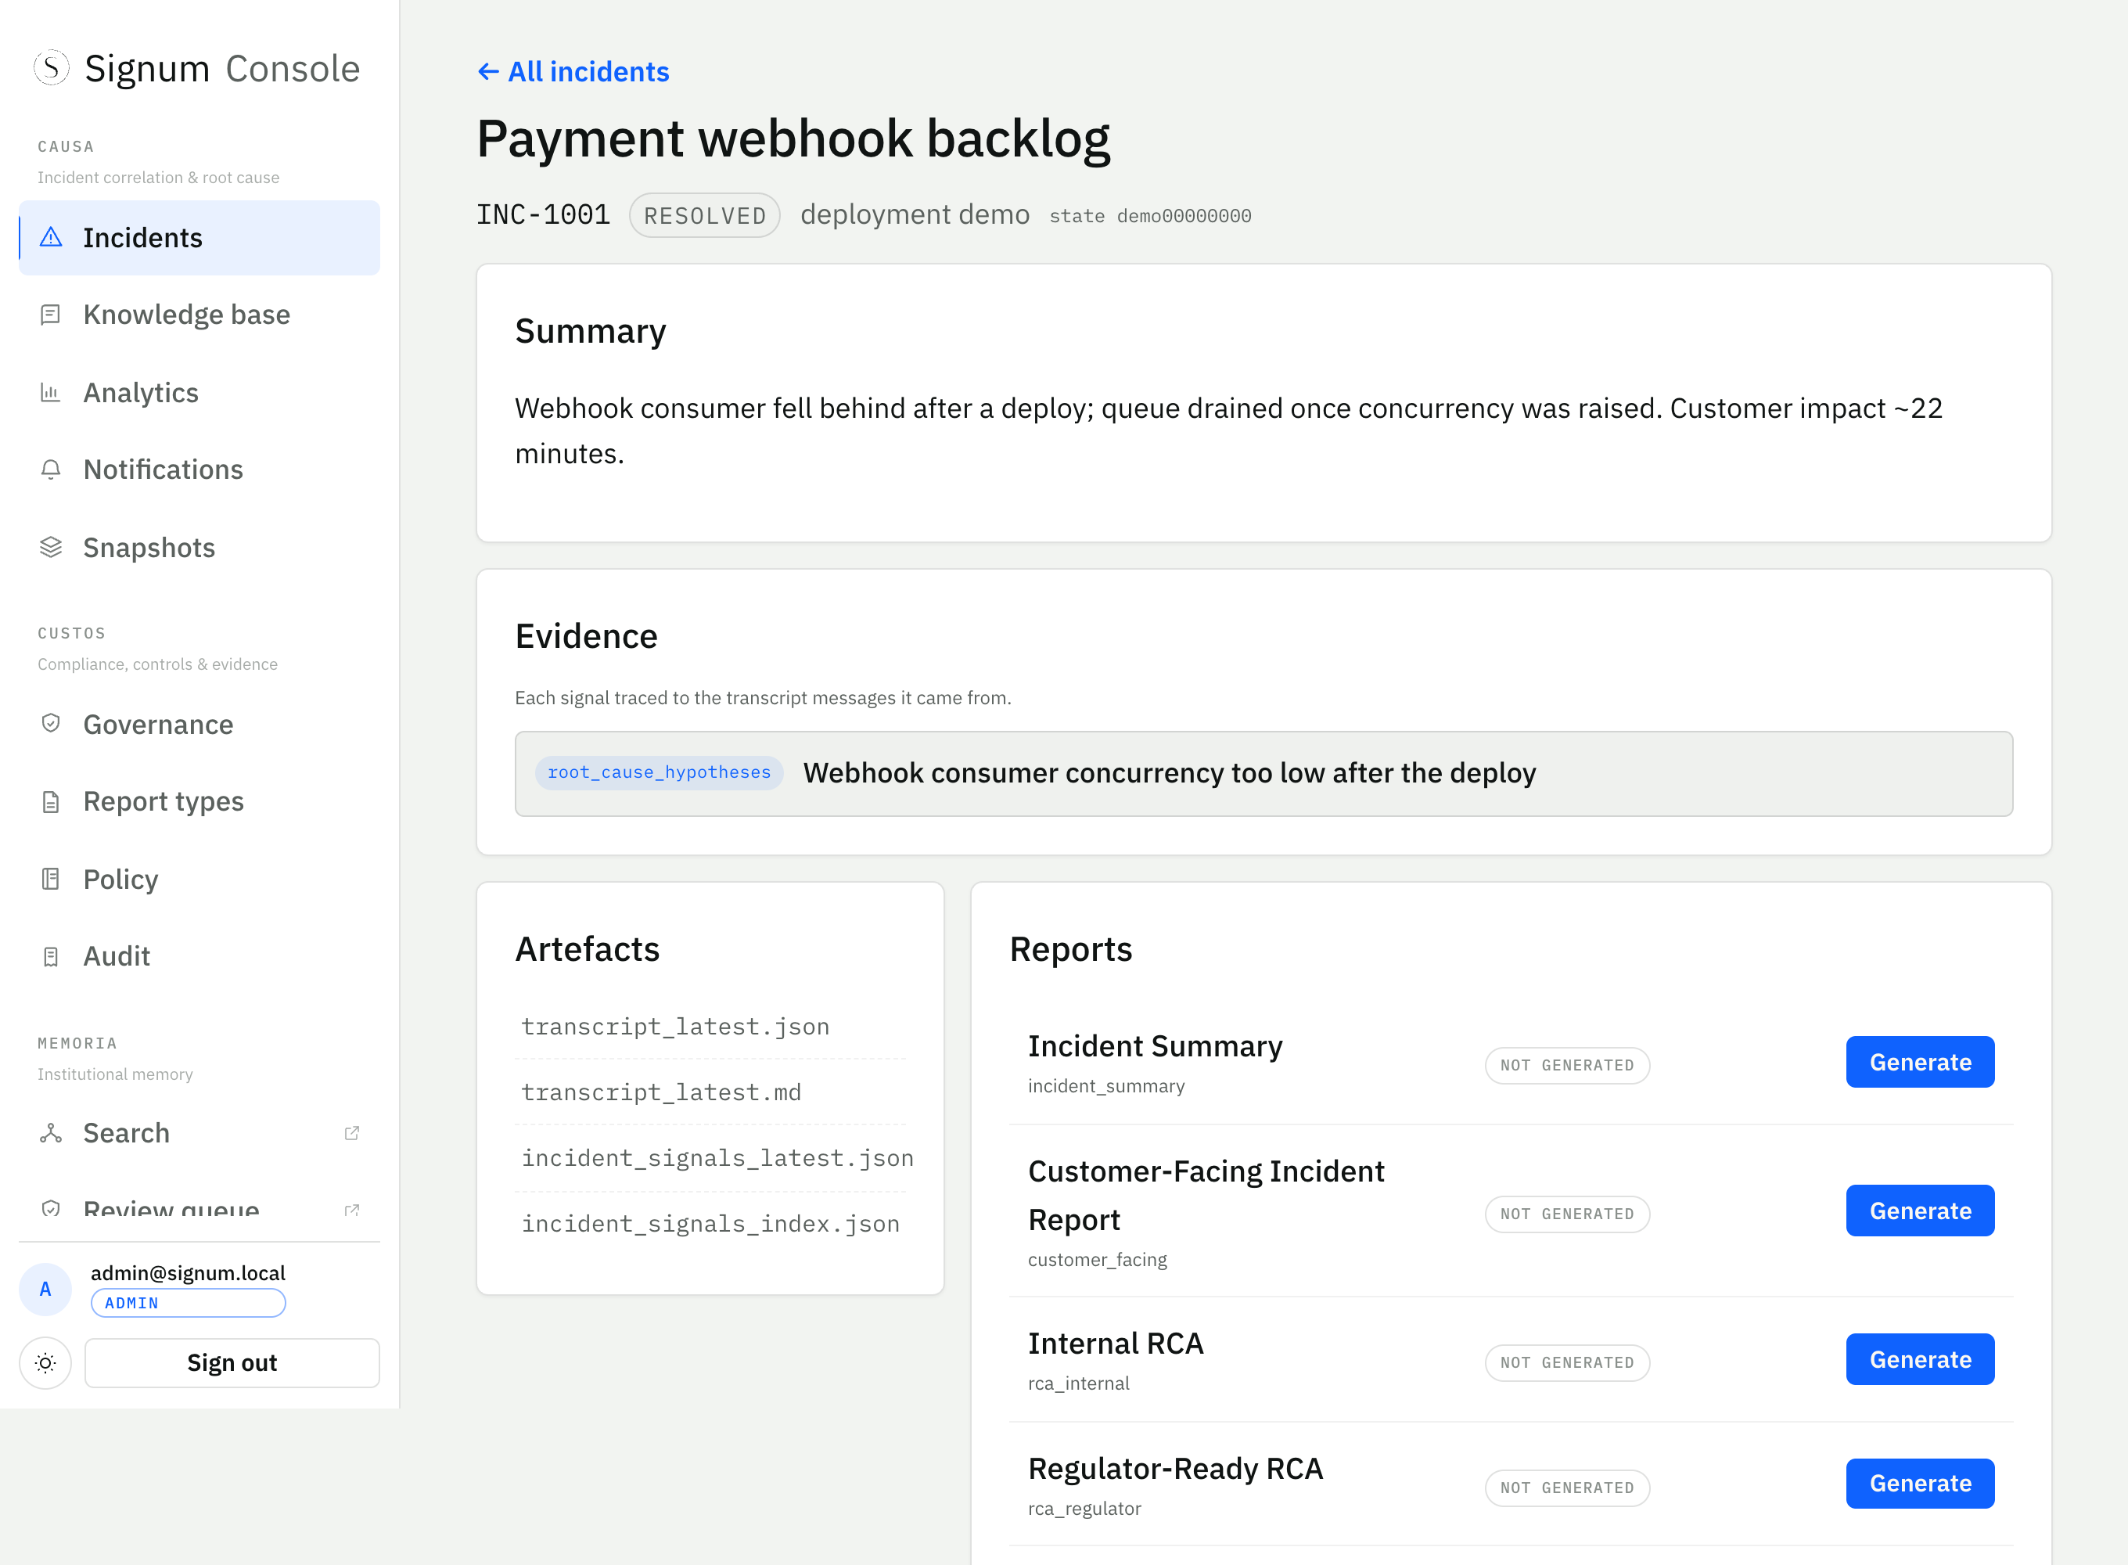Click the admin@signum.local email text
Image resolution: width=2128 pixels, height=1565 pixels.
pyautogui.click(x=188, y=1273)
